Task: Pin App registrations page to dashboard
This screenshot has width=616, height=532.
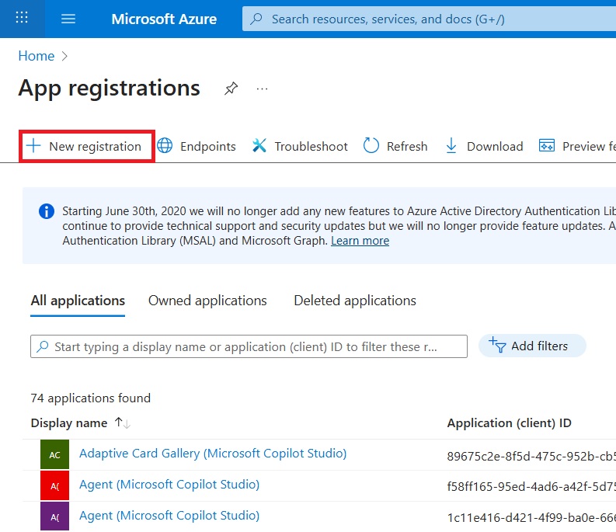Action: tap(231, 89)
